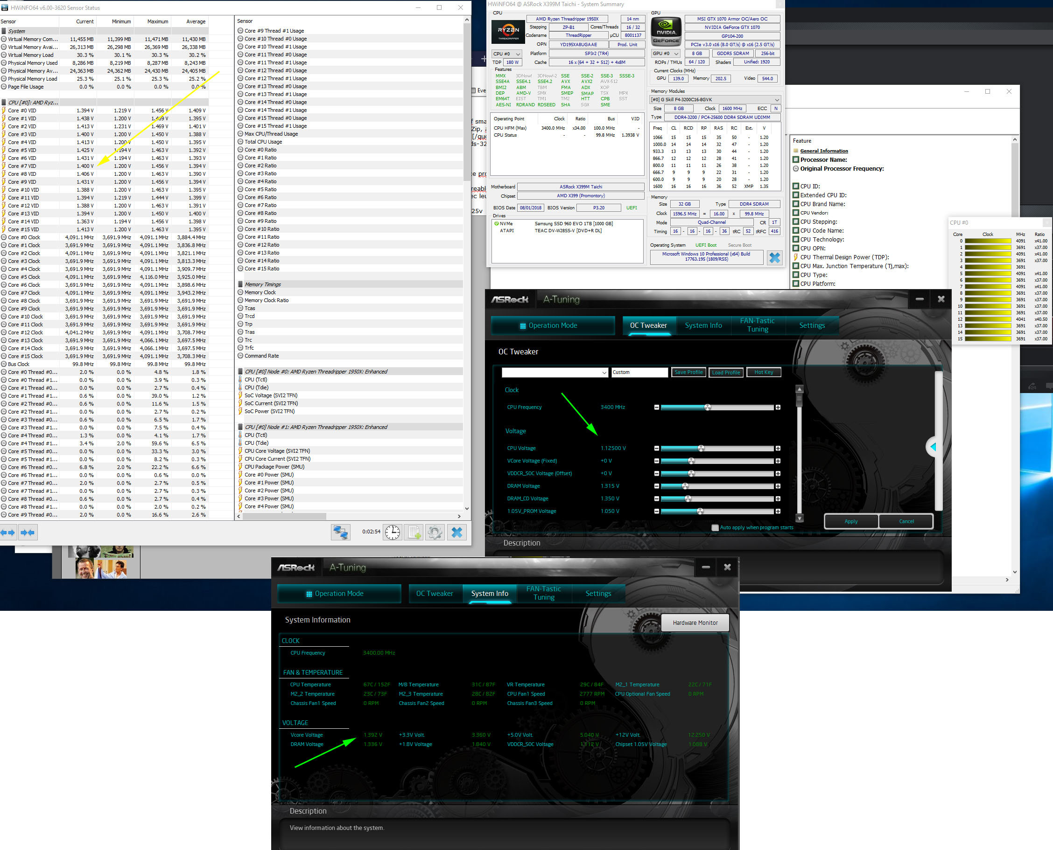Enable Auto apply when program starts
The image size is (1053, 850).
pyautogui.click(x=715, y=528)
